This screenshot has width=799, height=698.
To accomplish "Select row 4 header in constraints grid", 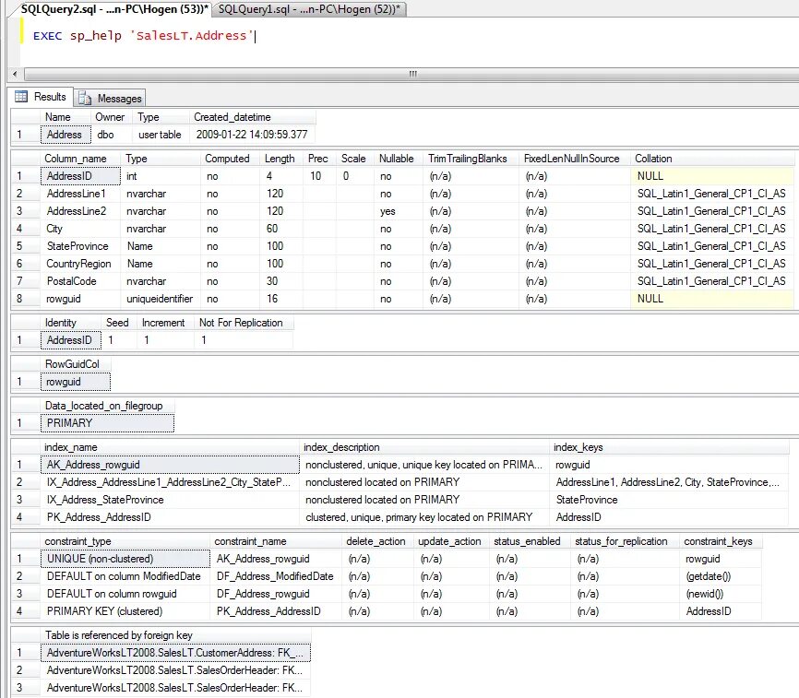I will (25, 611).
